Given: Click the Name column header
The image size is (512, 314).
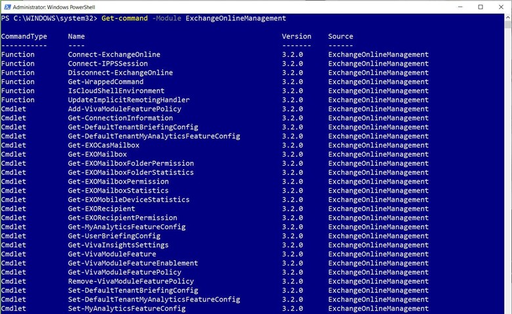Looking at the screenshot, I should point(76,37).
